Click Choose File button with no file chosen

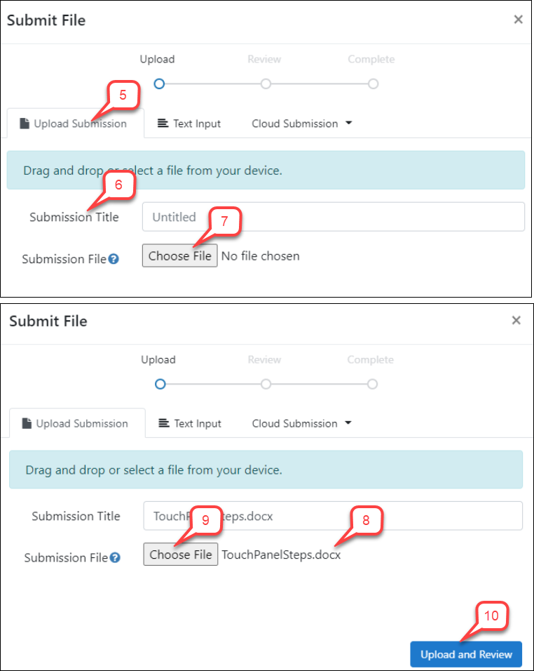point(180,255)
